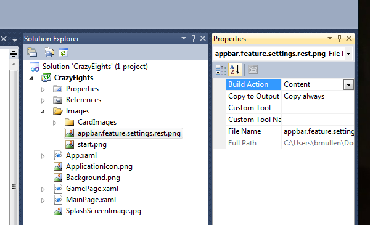Click the Properties toolbar icon in Solution Explorer
Viewport: 370px width, 225px height.
(32, 52)
